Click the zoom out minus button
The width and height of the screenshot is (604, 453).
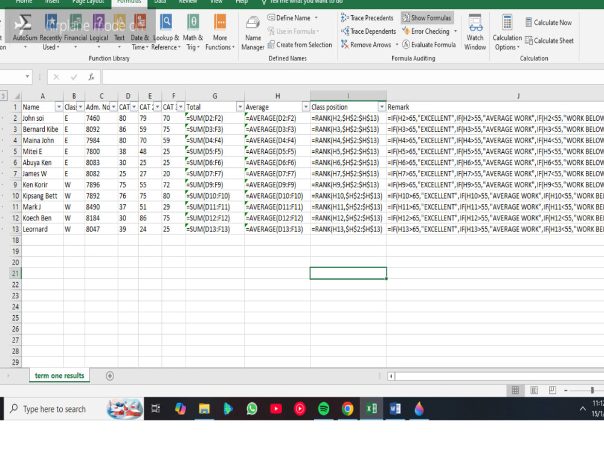click(565, 390)
